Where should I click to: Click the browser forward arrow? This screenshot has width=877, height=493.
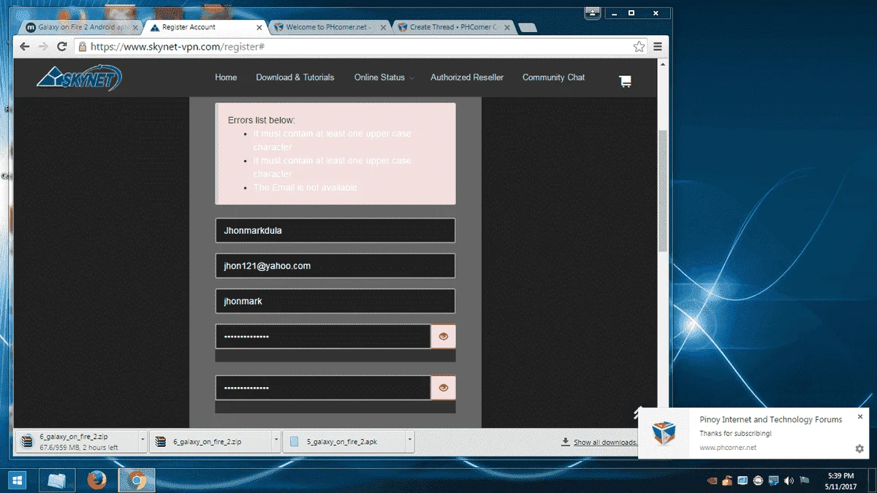pos(43,46)
